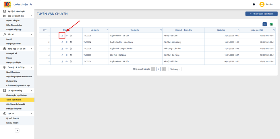Open Hợp đồng hợp tác kinh doanh page
Viewport: 280px width, 139px height.
point(17,77)
